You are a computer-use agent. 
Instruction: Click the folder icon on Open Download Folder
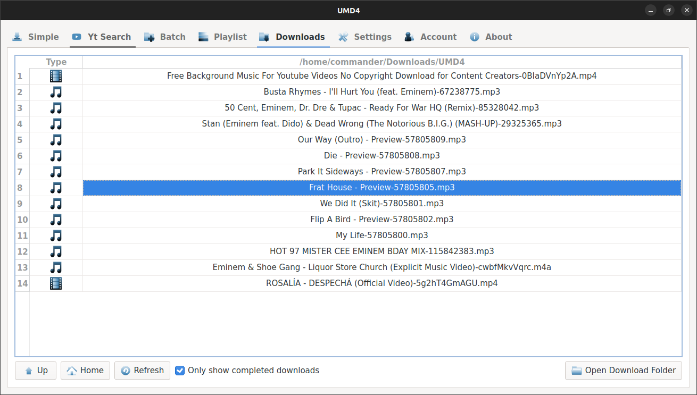pyautogui.click(x=576, y=370)
